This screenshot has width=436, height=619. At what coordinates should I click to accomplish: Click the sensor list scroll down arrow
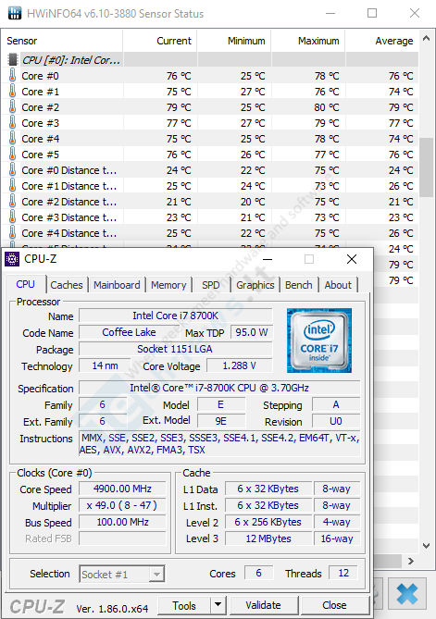pos(427,546)
